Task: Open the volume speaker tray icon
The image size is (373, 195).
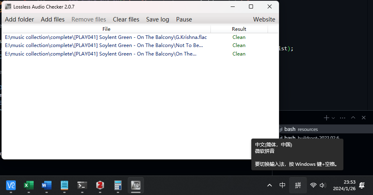Action: [x=323, y=185]
